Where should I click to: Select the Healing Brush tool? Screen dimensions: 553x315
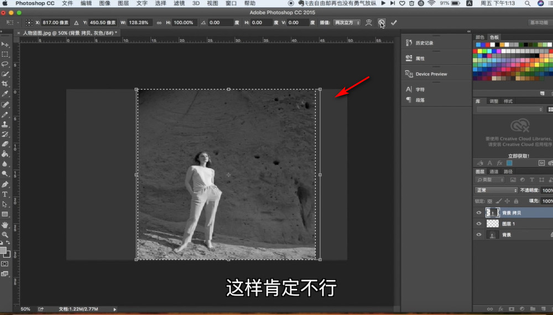[x=5, y=104]
